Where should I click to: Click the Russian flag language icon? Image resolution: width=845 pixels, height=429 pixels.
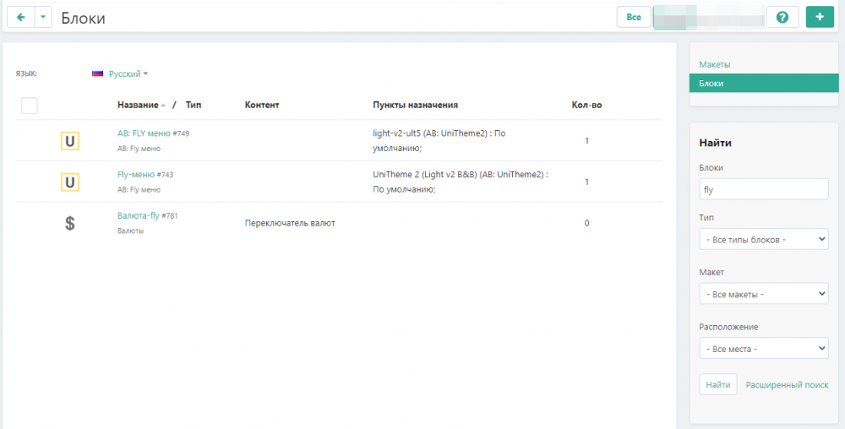pyautogui.click(x=97, y=74)
